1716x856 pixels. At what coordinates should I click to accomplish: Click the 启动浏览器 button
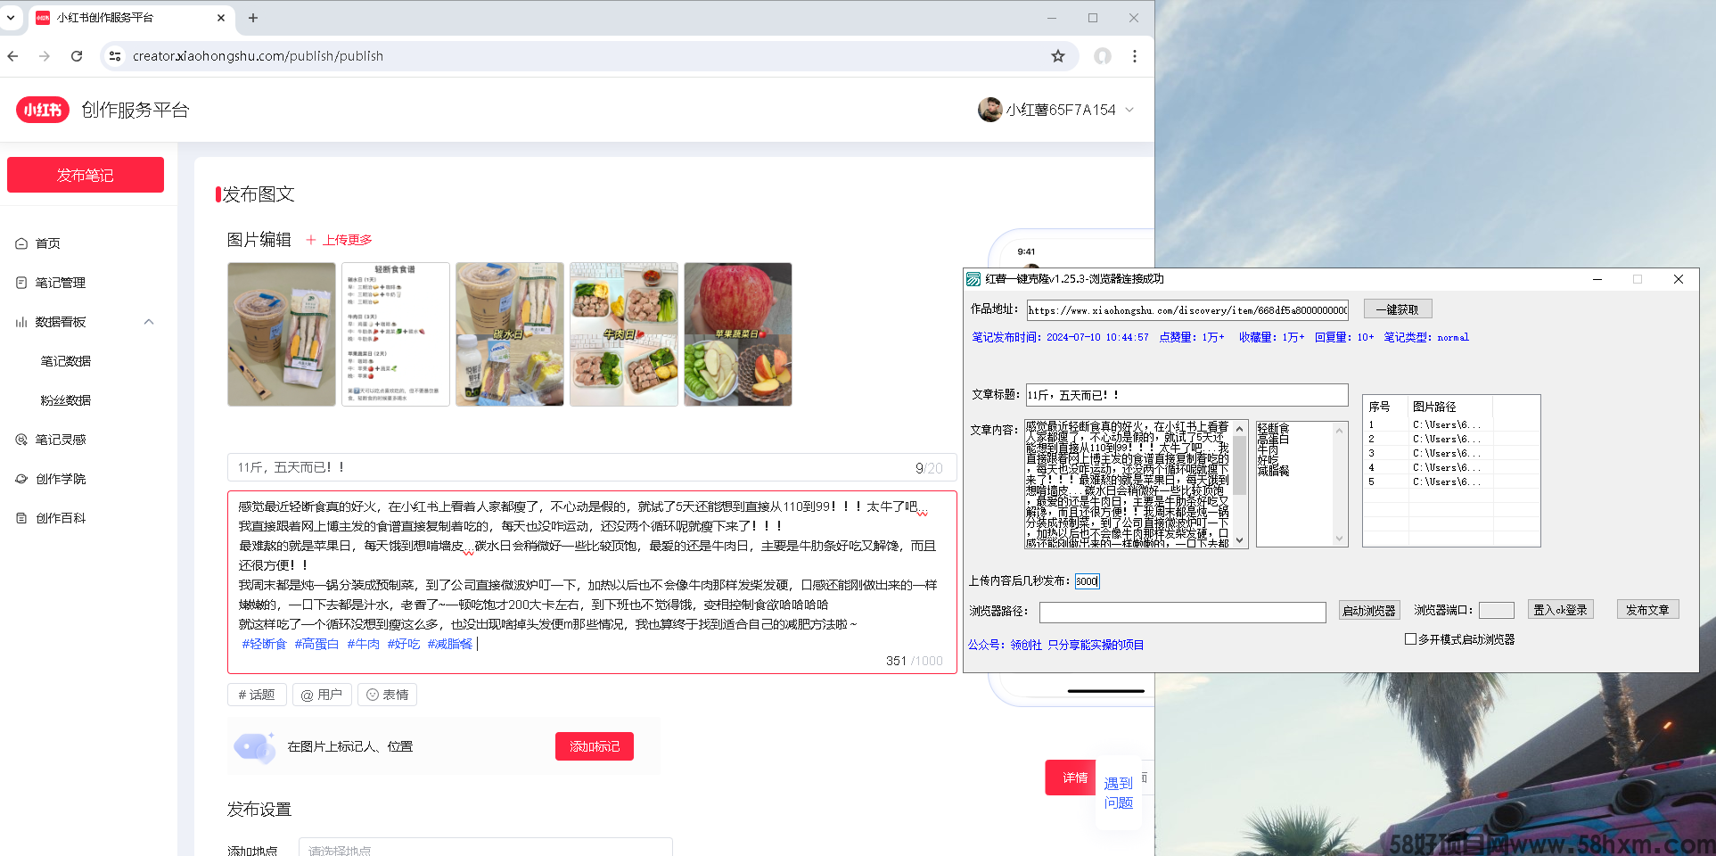tap(1369, 610)
